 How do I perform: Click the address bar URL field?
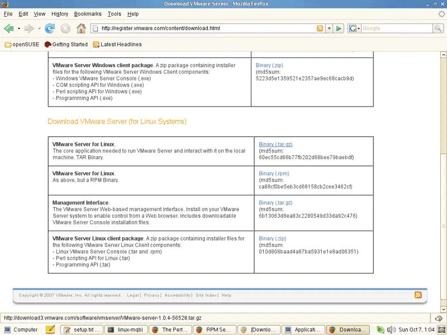(207, 28)
